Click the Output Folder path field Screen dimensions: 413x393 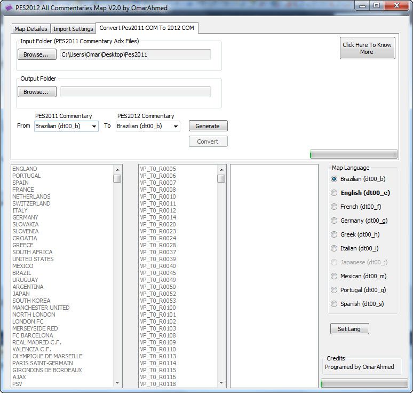[136, 92]
